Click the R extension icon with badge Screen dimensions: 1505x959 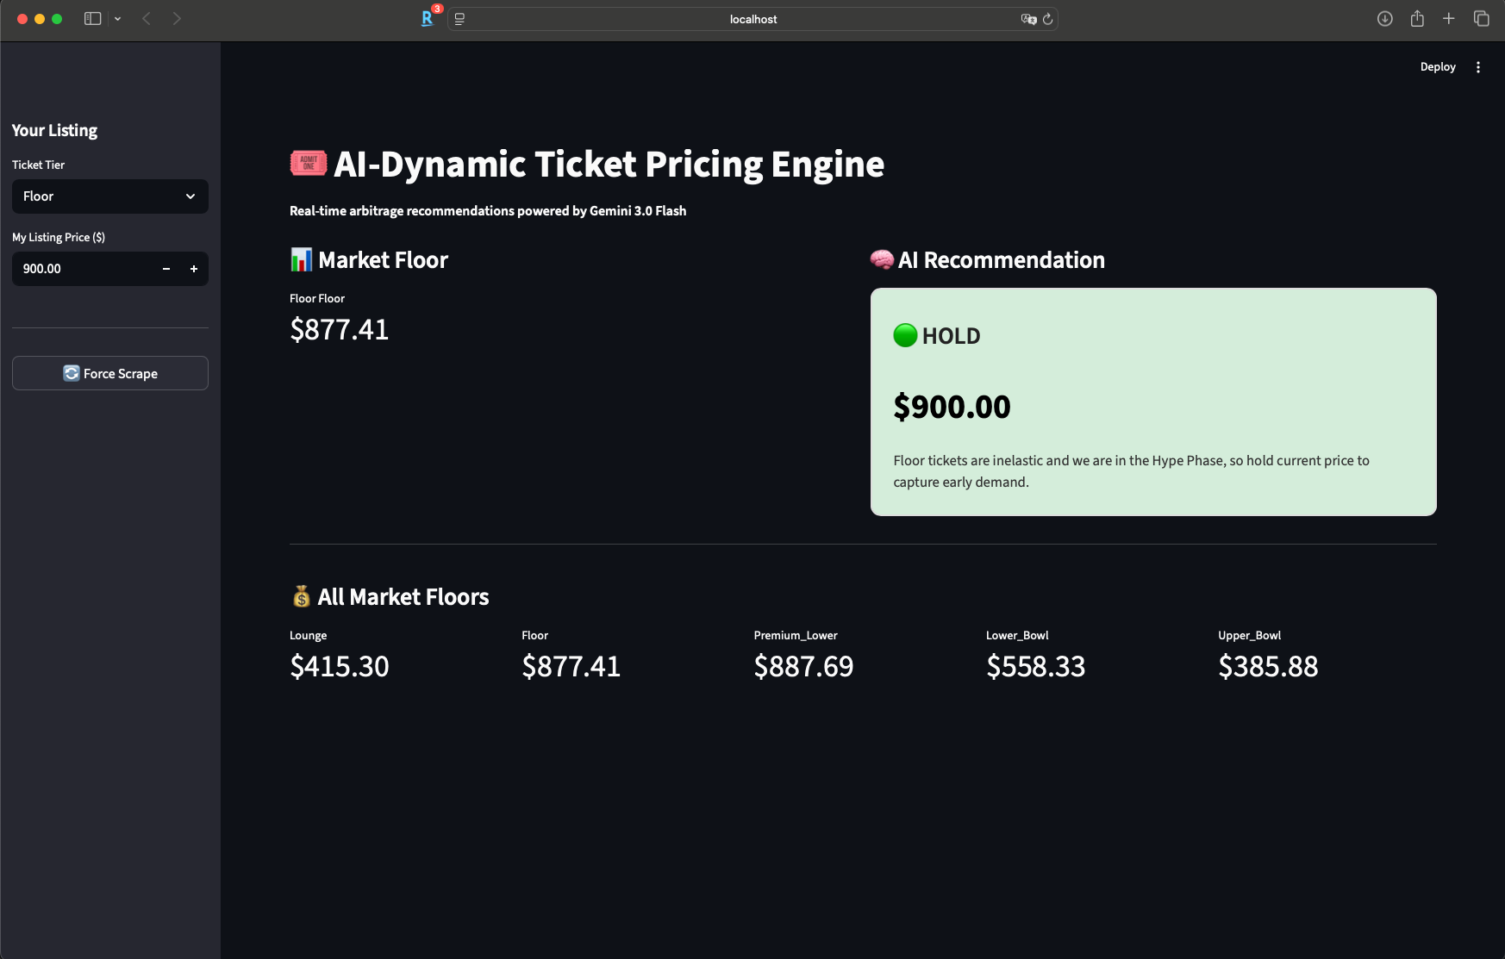[x=428, y=18]
